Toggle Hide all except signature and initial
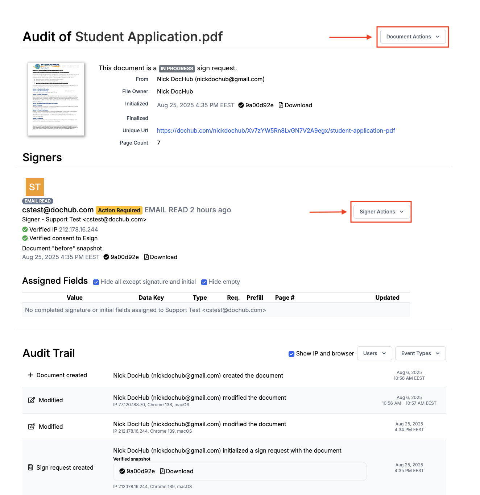This screenshot has width=480, height=495. tap(96, 282)
